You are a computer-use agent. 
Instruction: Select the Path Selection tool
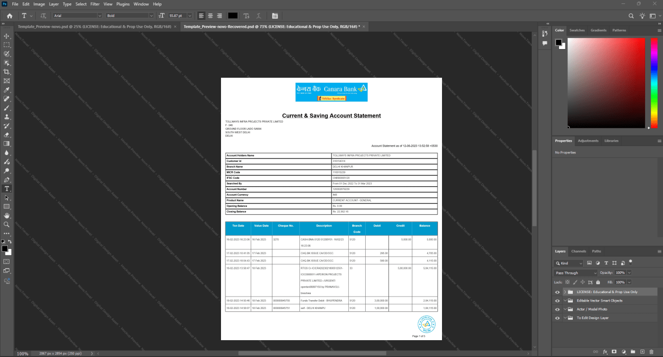click(x=6, y=198)
